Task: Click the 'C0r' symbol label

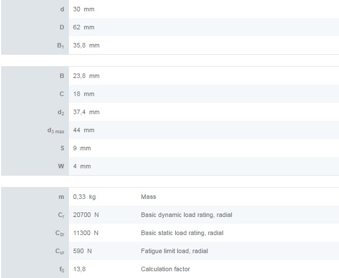Action: click(60, 233)
